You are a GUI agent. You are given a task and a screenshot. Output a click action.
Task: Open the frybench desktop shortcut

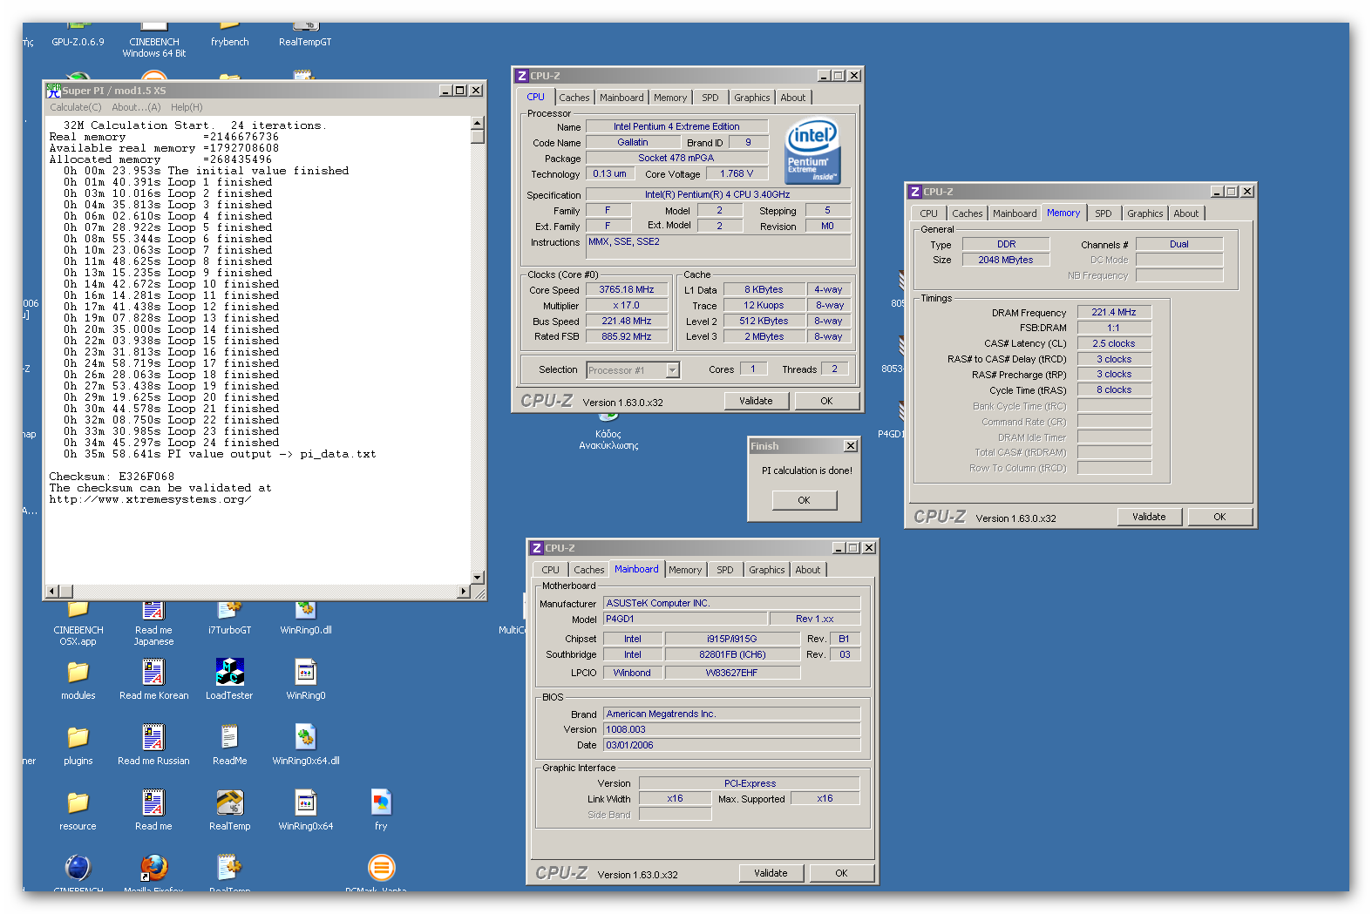click(x=229, y=42)
